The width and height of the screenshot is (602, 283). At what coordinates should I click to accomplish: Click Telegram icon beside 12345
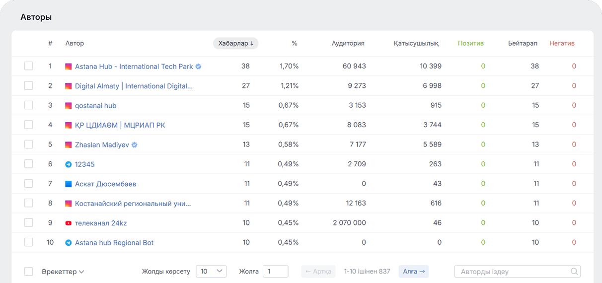(69, 164)
